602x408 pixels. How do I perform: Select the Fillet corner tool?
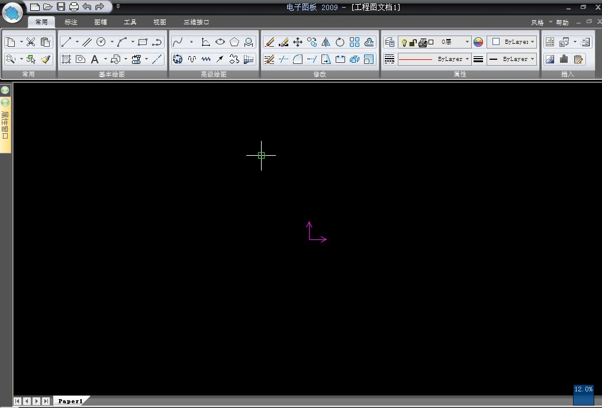point(298,59)
